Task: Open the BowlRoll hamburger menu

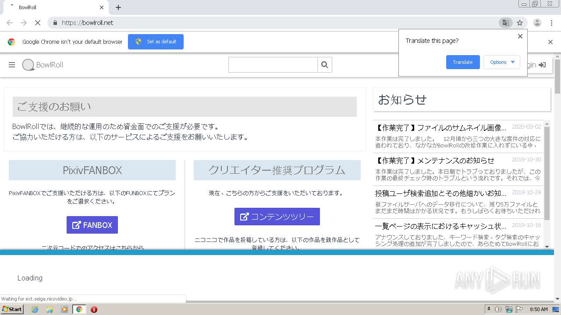Action: [x=12, y=65]
